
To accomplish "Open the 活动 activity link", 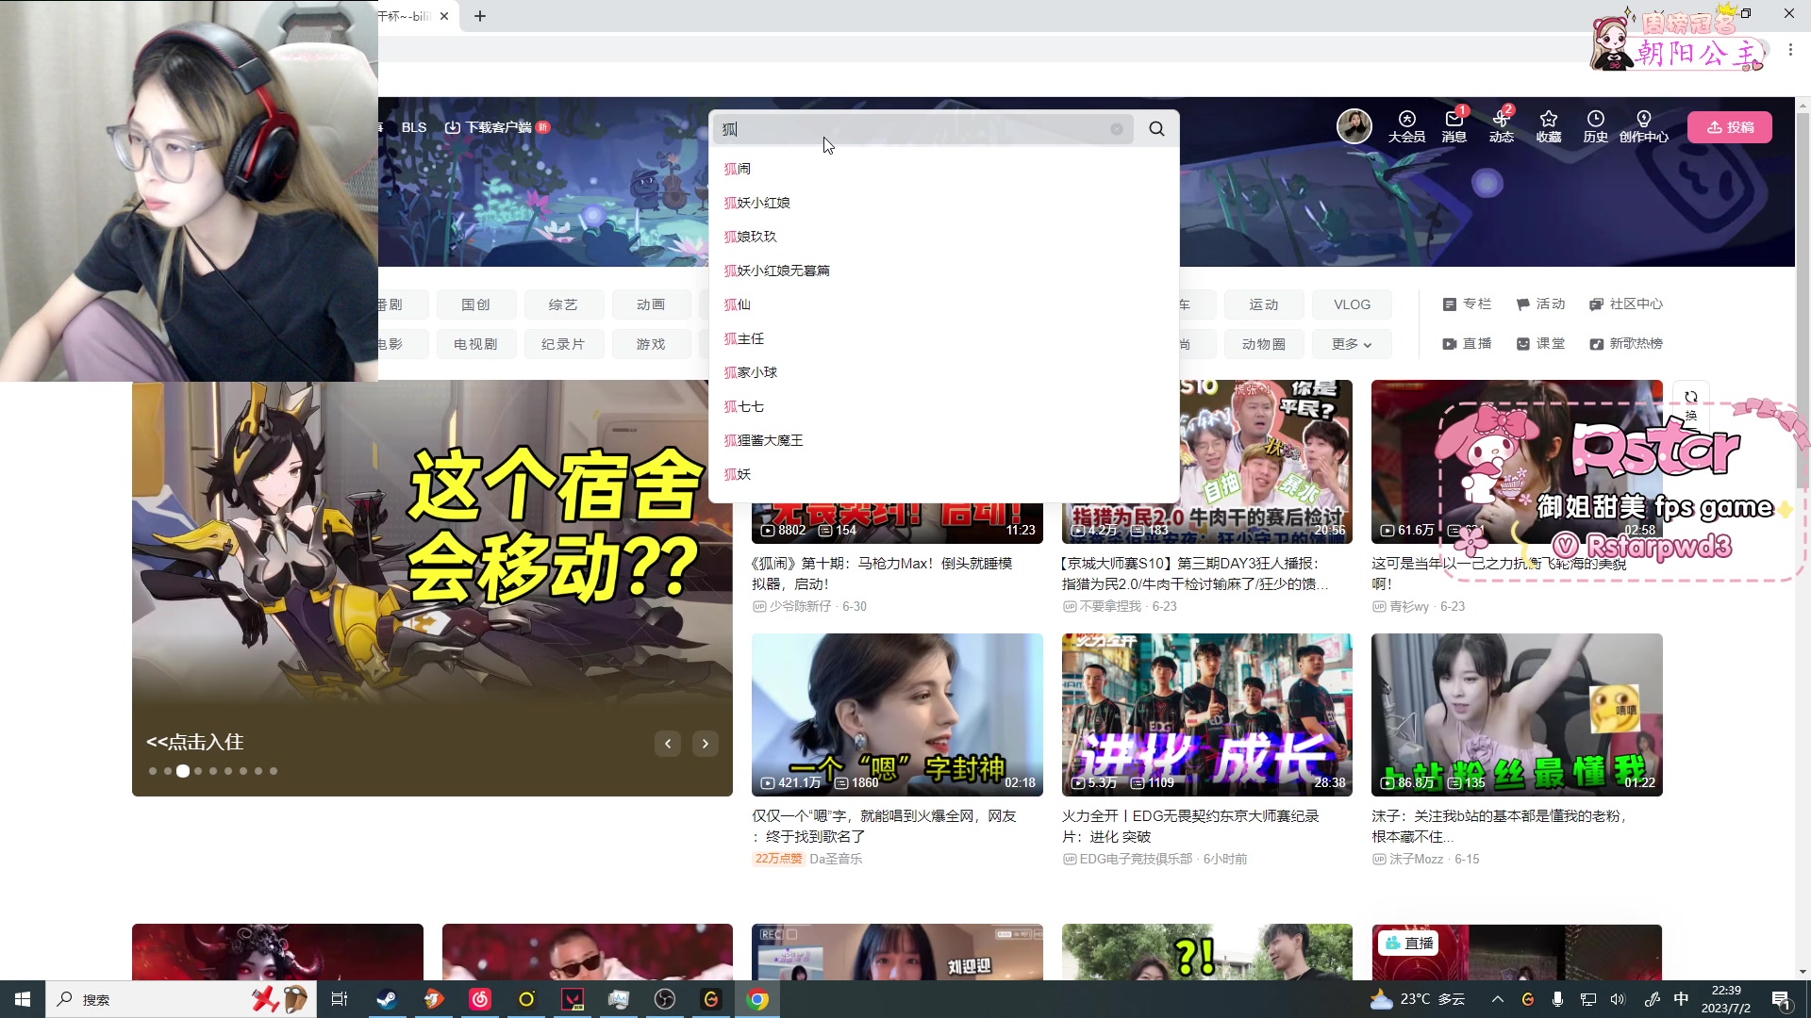I will click(1540, 304).
